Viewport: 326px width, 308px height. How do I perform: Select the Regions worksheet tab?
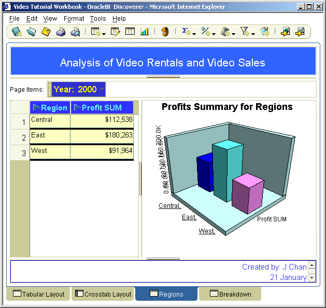coord(166,294)
